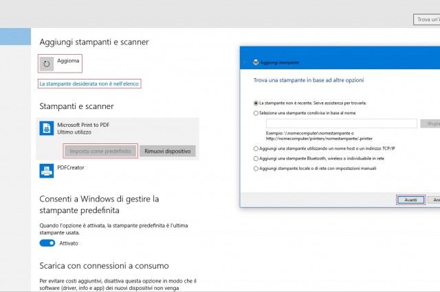This screenshot has width=440, height=292.
Task: Select the Microsoft Print to PDF printer icon
Action: point(47,128)
